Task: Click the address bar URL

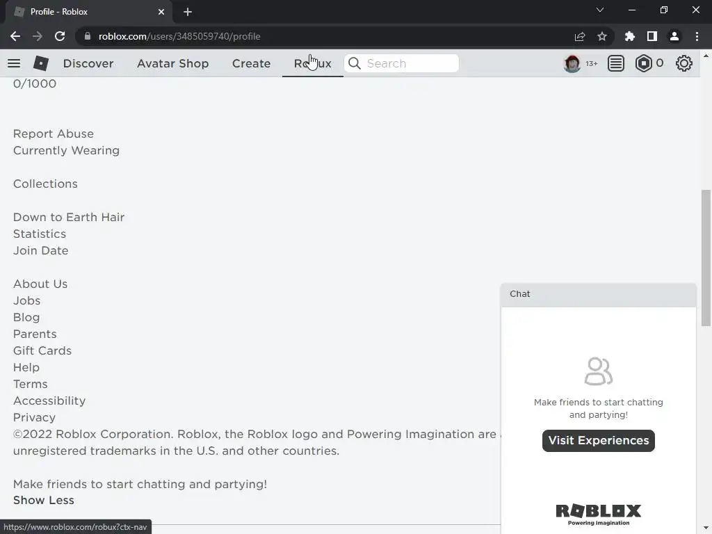Action: (179, 36)
